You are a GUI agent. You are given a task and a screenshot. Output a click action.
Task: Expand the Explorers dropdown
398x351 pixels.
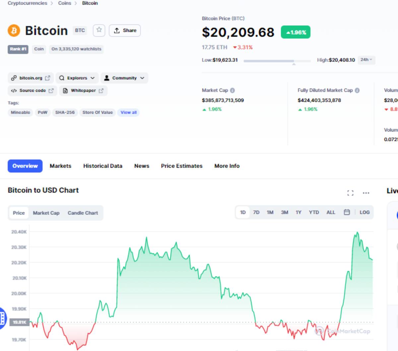click(77, 78)
